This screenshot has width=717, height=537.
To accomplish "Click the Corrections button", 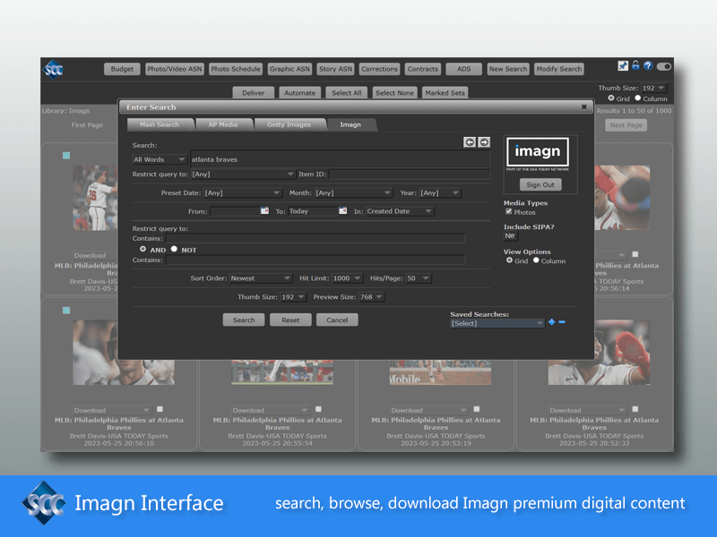I will [x=379, y=69].
